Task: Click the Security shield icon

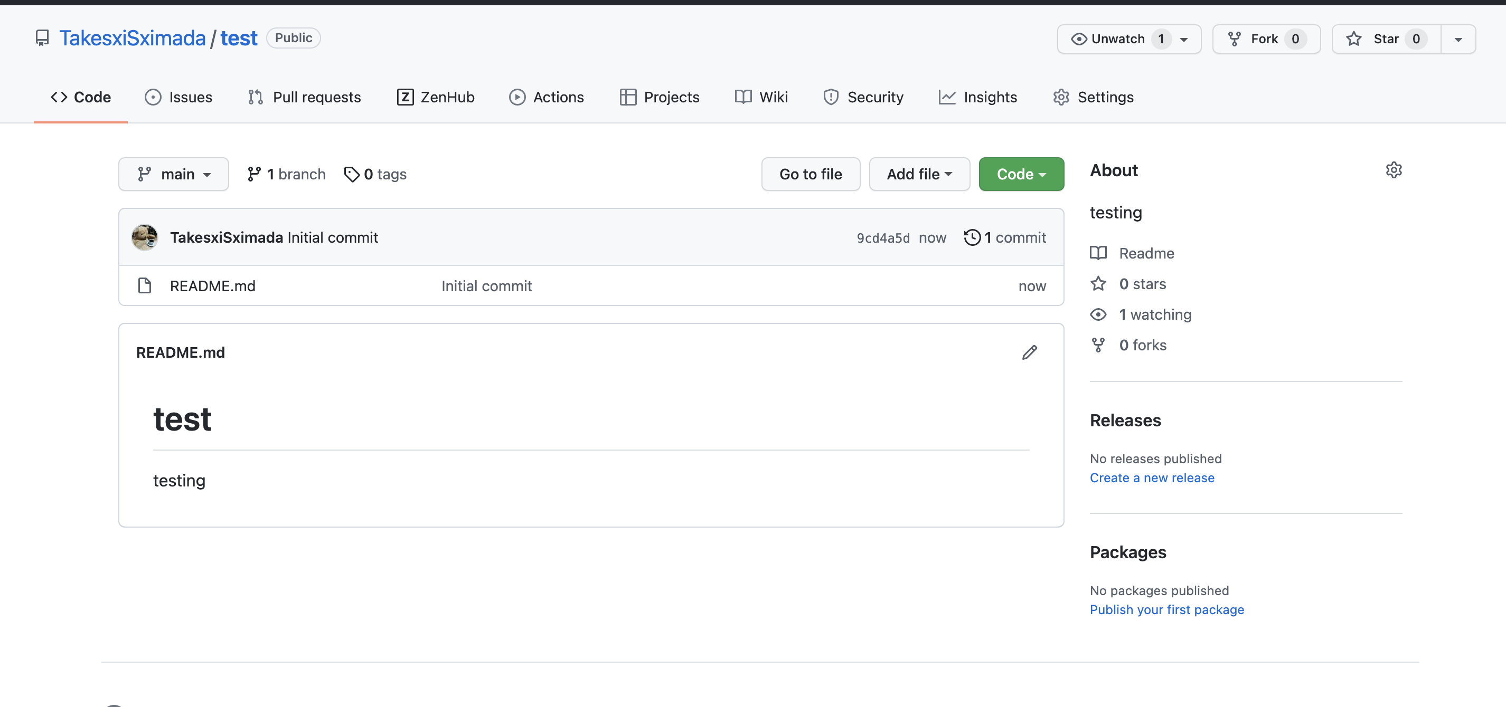Action: tap(831, 97)
